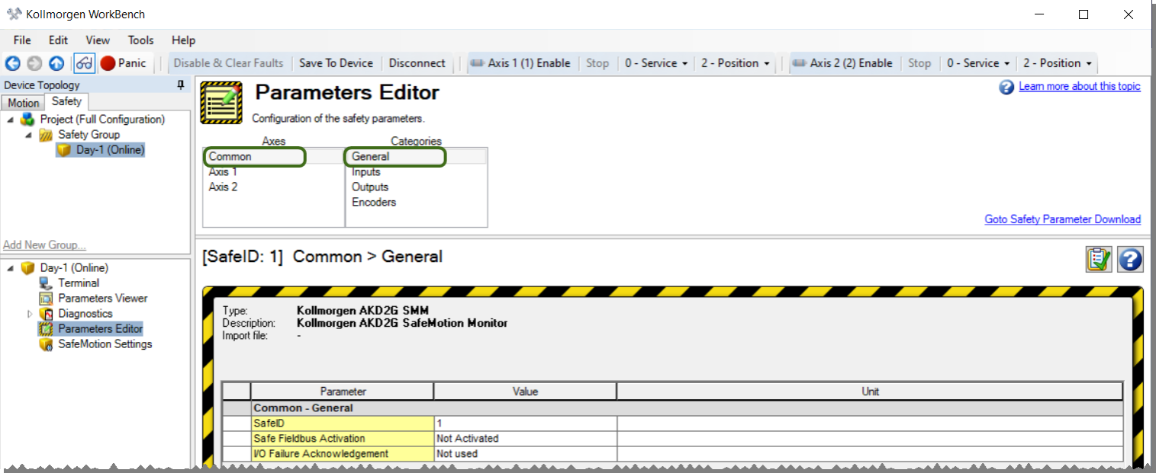Click Learn more about this topic link
This screenshot has height=473, width=1156.
[1079, 87]
